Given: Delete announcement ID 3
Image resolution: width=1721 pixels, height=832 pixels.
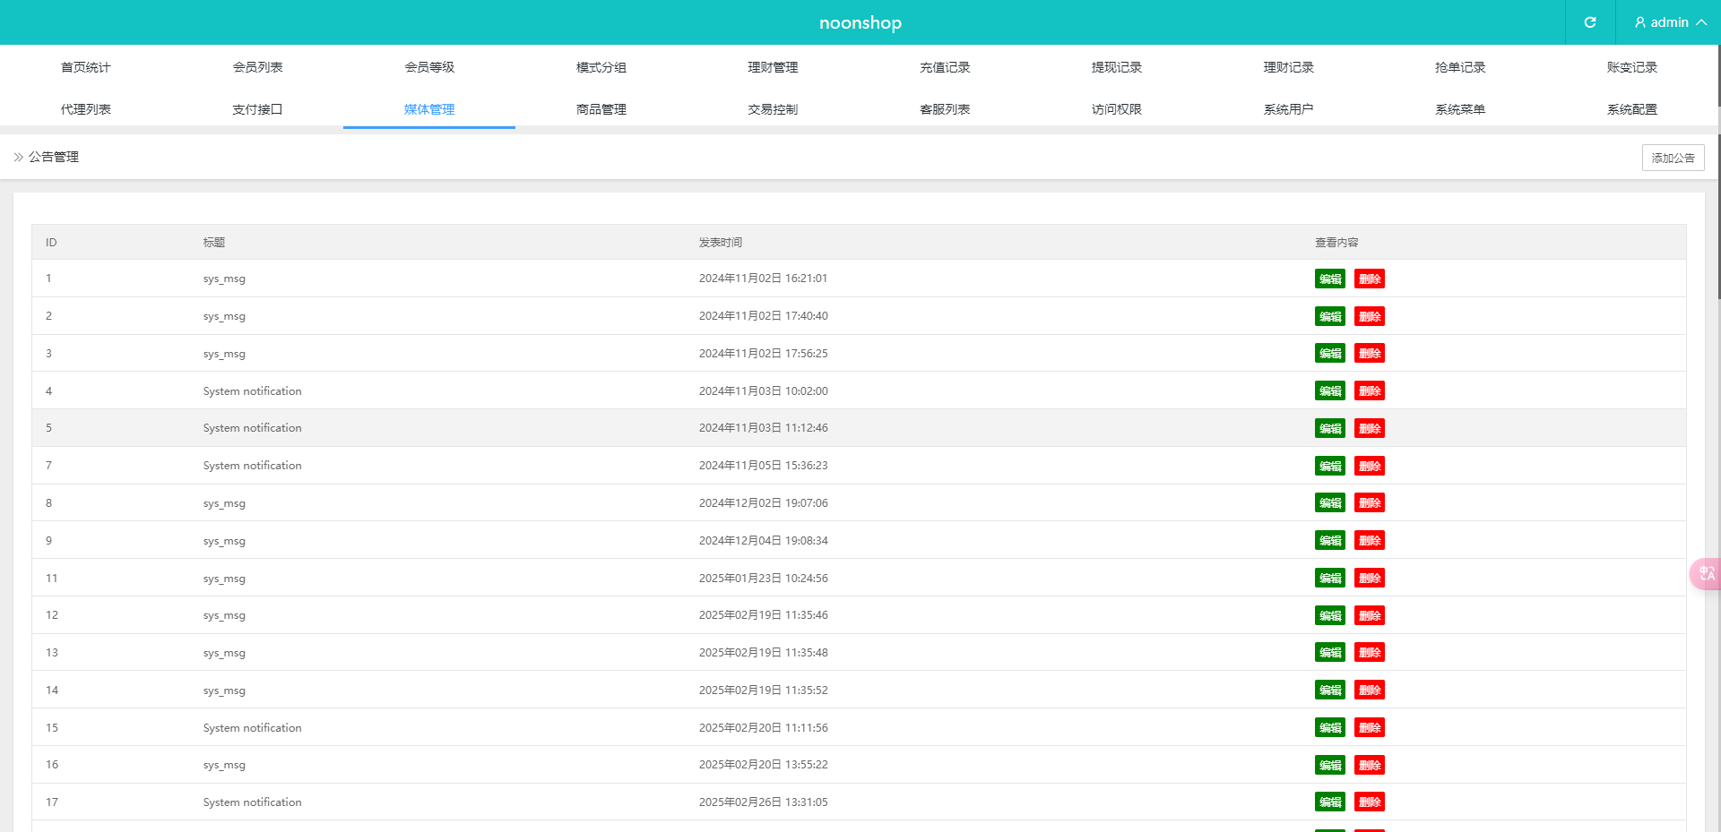Looking at the screenshot, I should coord(1370,354).
